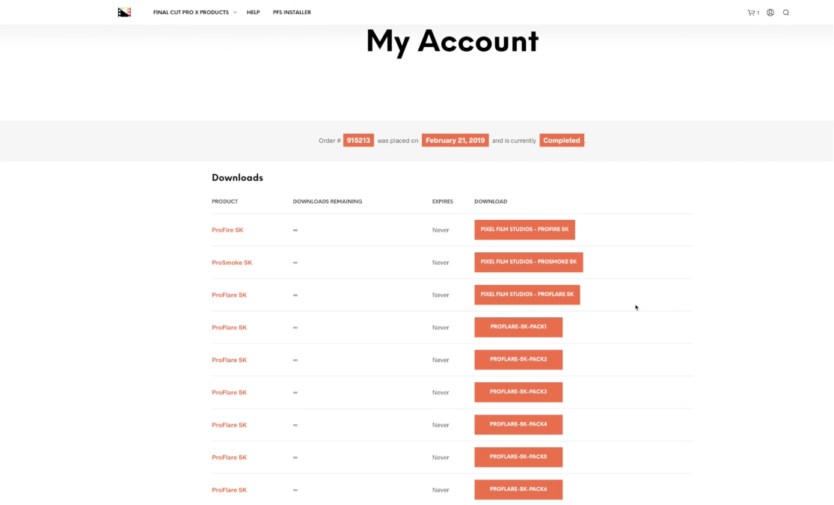Open the user account icon
The height and width of the screenshot is (505, 834).
tap(770, 12)
